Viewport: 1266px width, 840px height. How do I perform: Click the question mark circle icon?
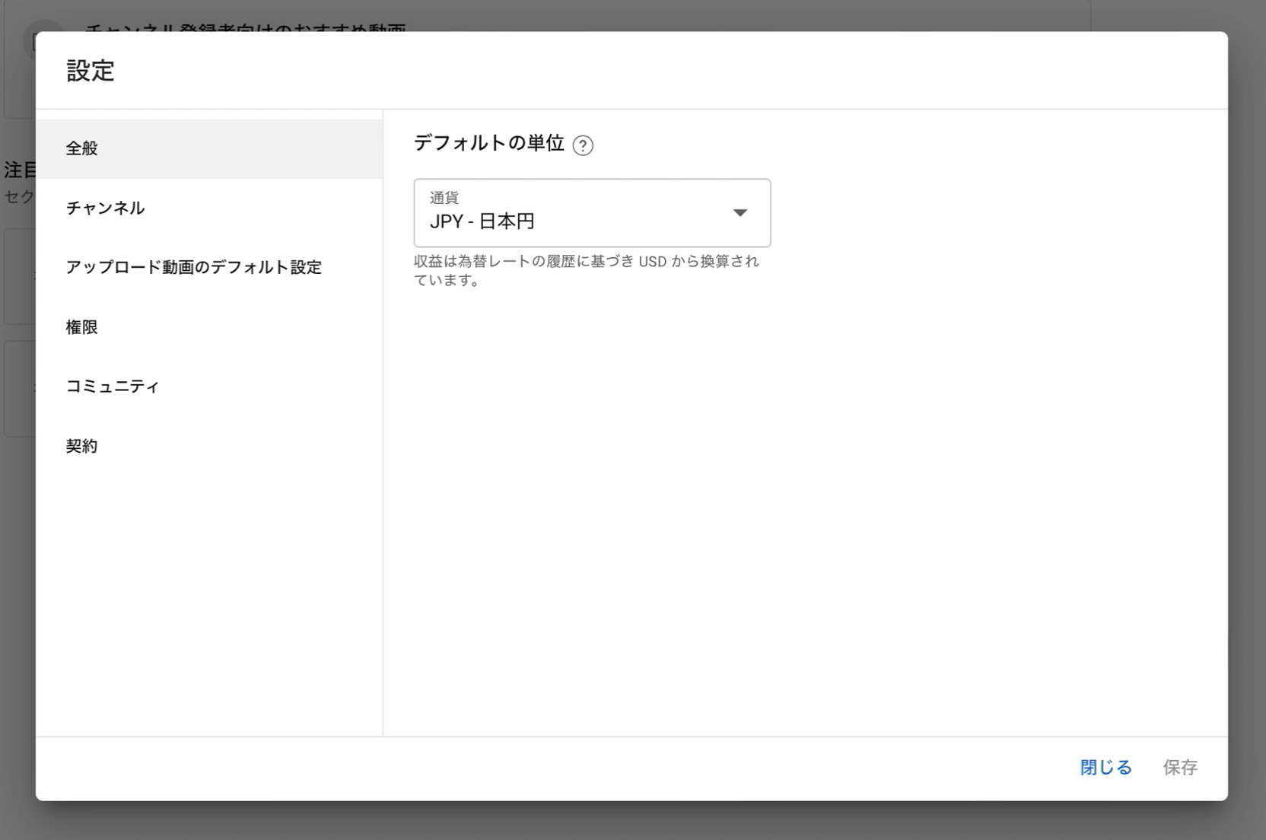pyautogui.click(x=584, y=144)
